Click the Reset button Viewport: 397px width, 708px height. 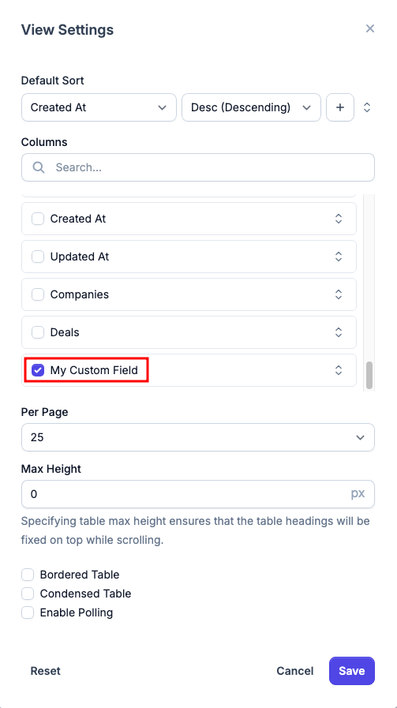tap(45, 671)
